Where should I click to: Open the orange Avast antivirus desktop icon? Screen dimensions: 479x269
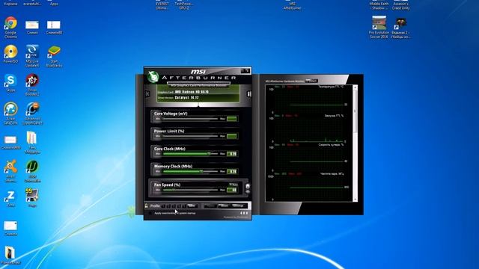[x=10, y=171]
